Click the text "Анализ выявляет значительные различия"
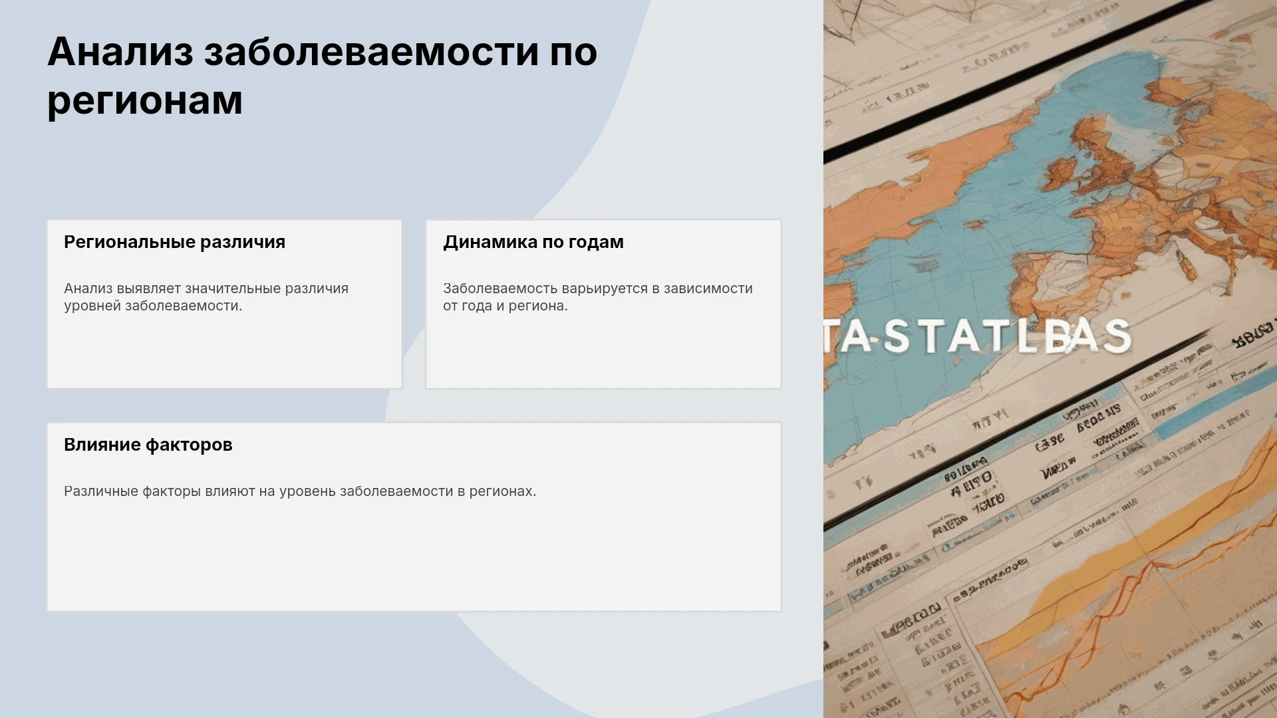 [x=206, y=289]
